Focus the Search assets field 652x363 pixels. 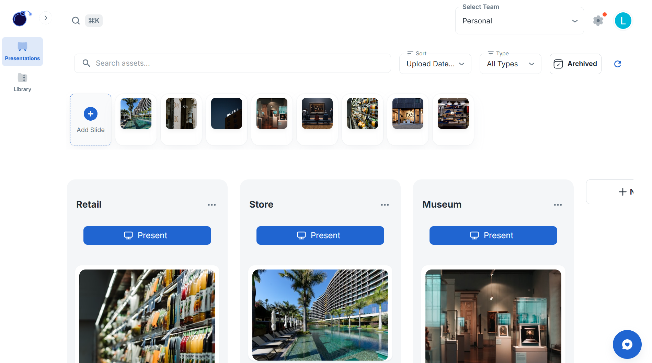pos(232,63)
